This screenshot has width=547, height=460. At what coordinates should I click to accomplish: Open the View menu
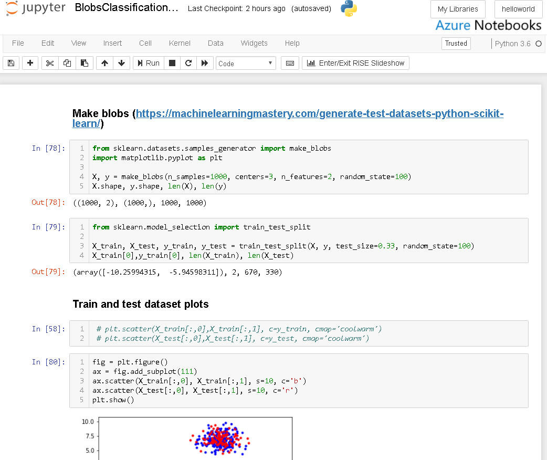click(x=79, y=43)
